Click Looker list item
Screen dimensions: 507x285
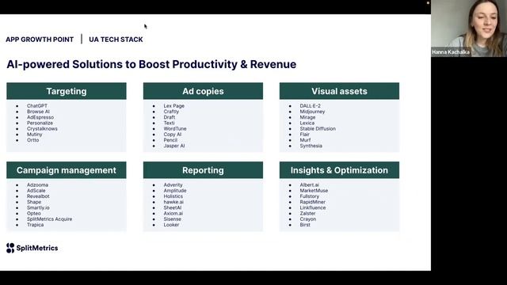(171, 225)
